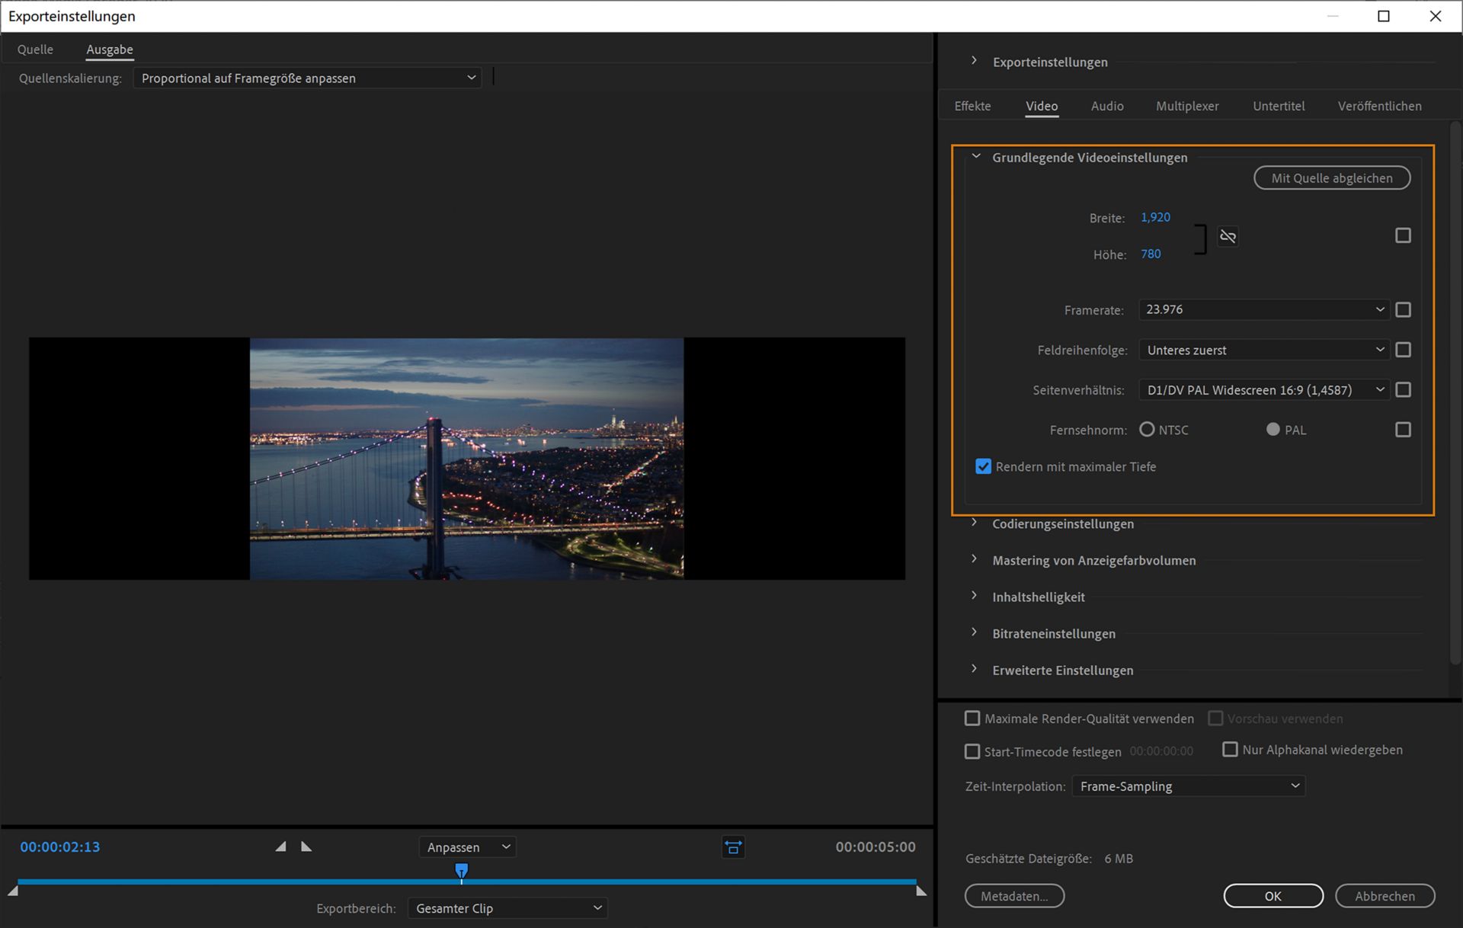The width and height of the screenshot is (1463, 928).
Task: Switch to the Quelle tab
Action: [x=35, y=50]
